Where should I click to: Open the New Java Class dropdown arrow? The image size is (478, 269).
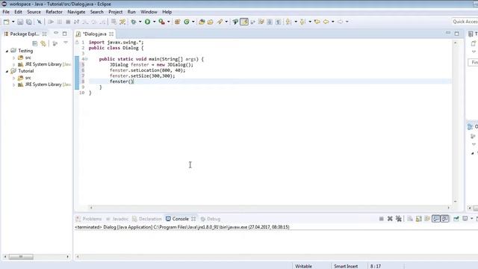[193, 22]
